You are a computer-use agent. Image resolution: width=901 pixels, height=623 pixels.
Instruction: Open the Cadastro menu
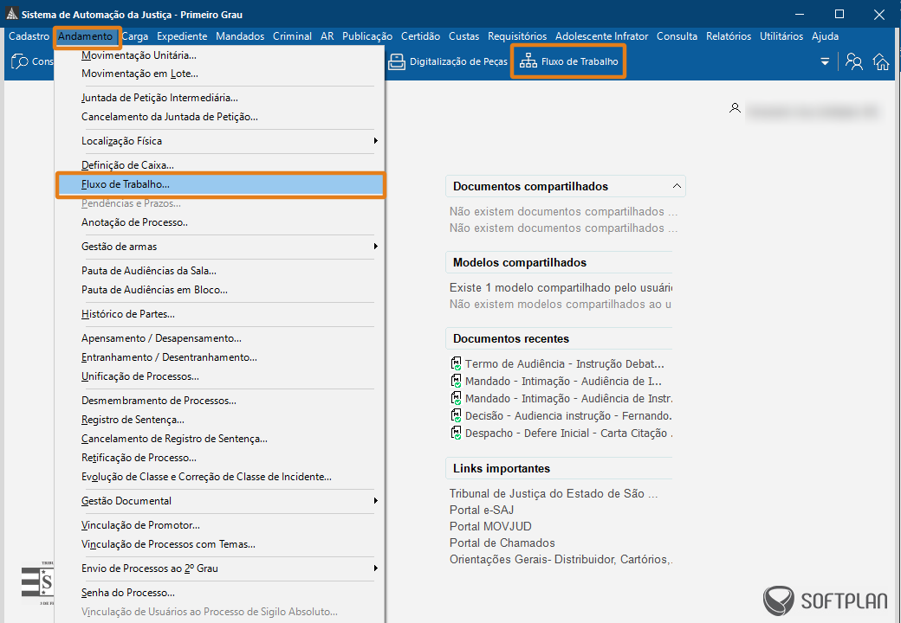tap(29, 36)
